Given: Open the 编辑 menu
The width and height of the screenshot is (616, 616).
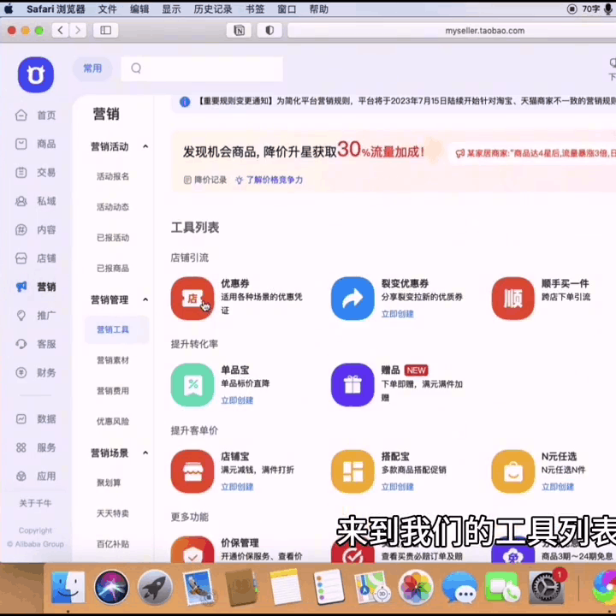Looking at the screenshot, I should [x=139, y=9].
